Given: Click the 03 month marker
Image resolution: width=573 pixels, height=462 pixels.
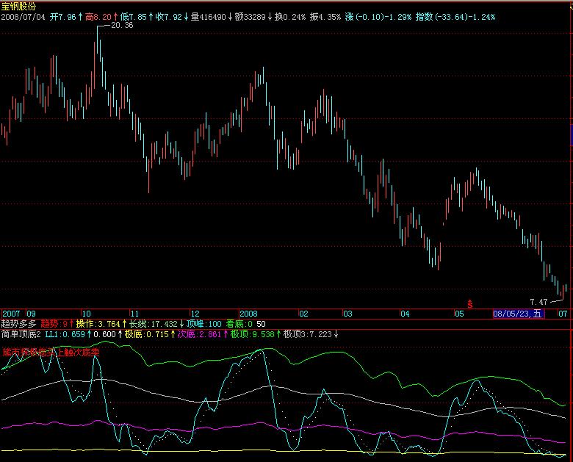Looking at the screenshot, I should [x=347, y=314].
